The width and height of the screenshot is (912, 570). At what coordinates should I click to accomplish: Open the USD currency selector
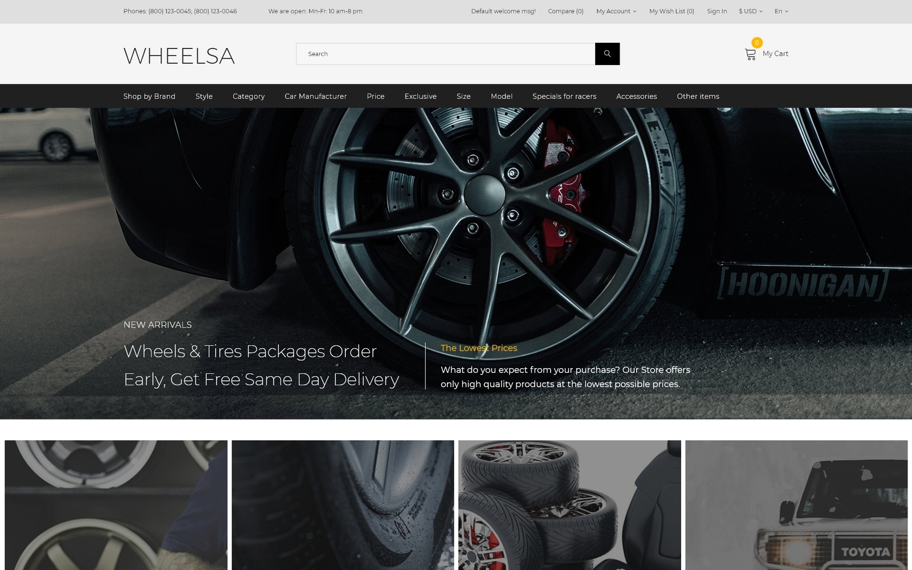[751, 11]
